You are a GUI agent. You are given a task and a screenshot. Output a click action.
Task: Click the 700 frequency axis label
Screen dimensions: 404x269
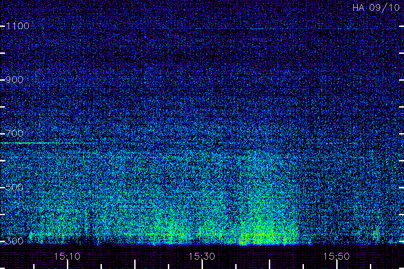point(14,134)
